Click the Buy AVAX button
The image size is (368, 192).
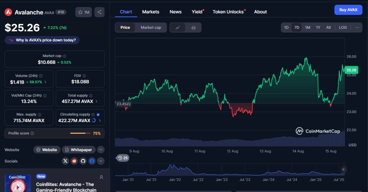pyautogui.click(x=348, y=10)
